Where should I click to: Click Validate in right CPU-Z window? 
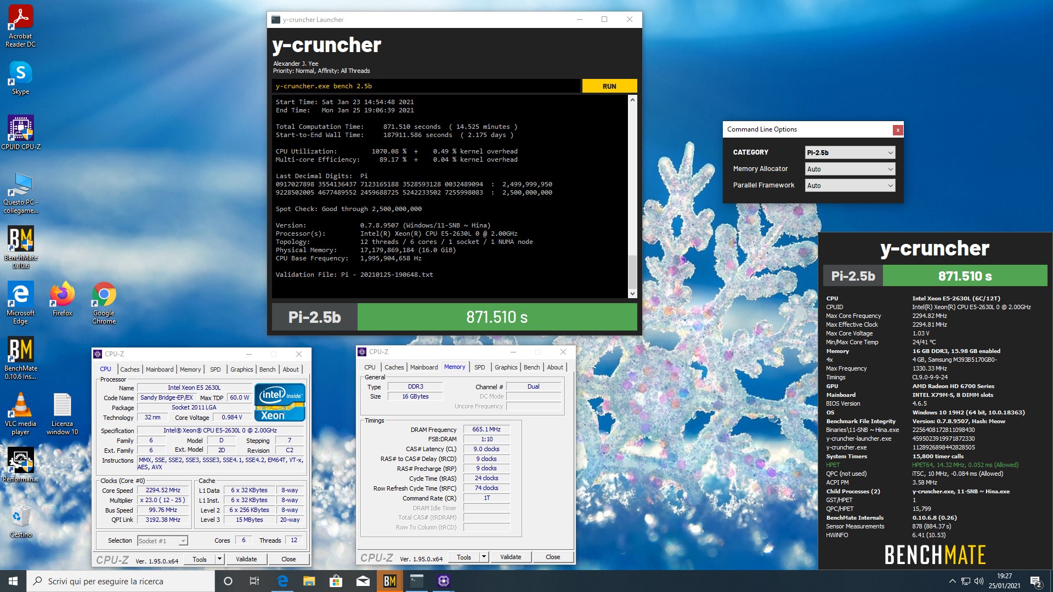[x=511, y=557]
